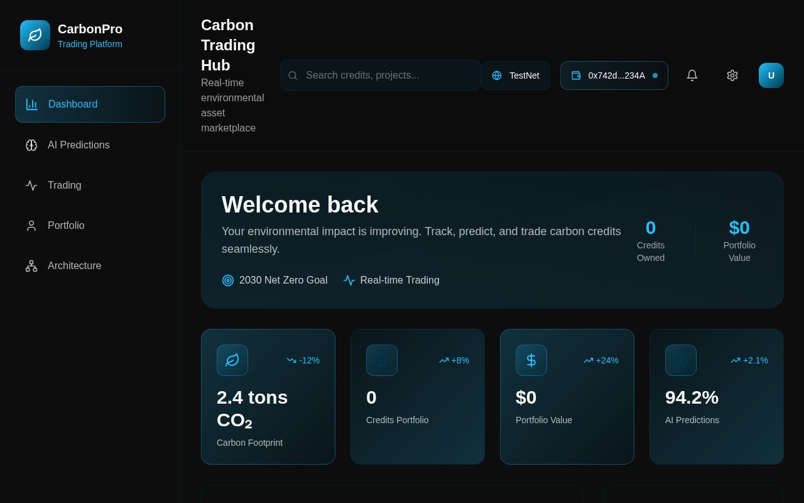Click the Trading activity pulse icon
Image resolution: width=804 pixels, height=503 pixels.
[x=31, y=185]
